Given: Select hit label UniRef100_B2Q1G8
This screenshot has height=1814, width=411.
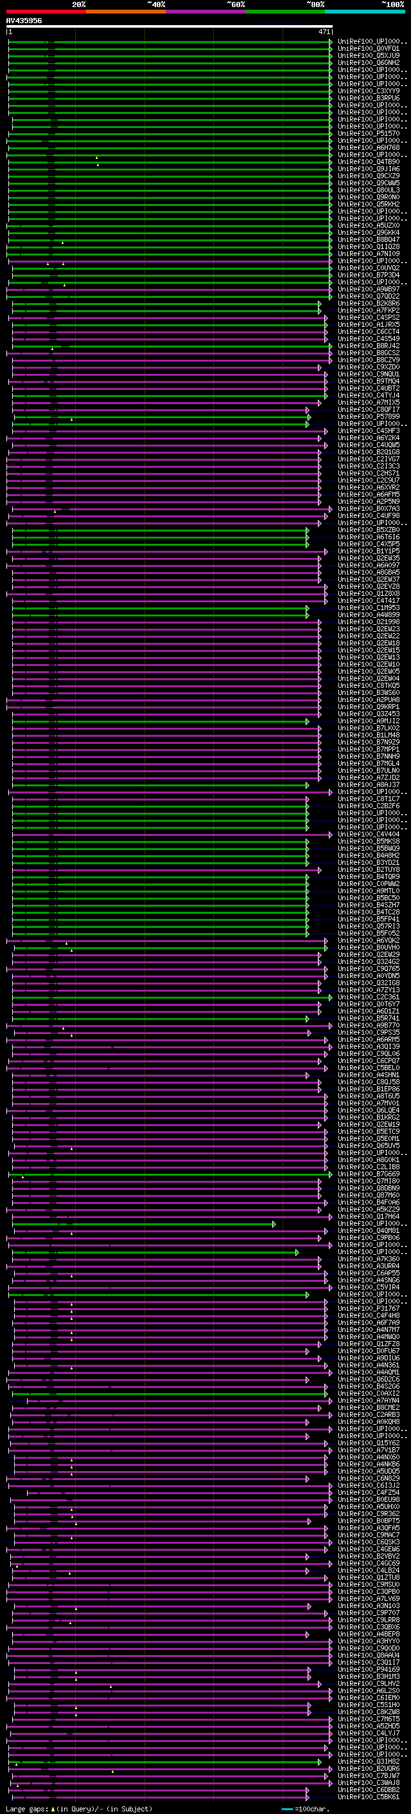Looking at the screenshot, I should tap(369, 452).
